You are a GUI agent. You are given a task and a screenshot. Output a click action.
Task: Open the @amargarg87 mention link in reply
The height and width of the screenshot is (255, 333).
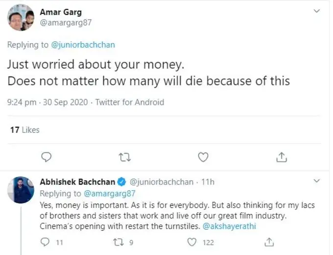[109, 194]
